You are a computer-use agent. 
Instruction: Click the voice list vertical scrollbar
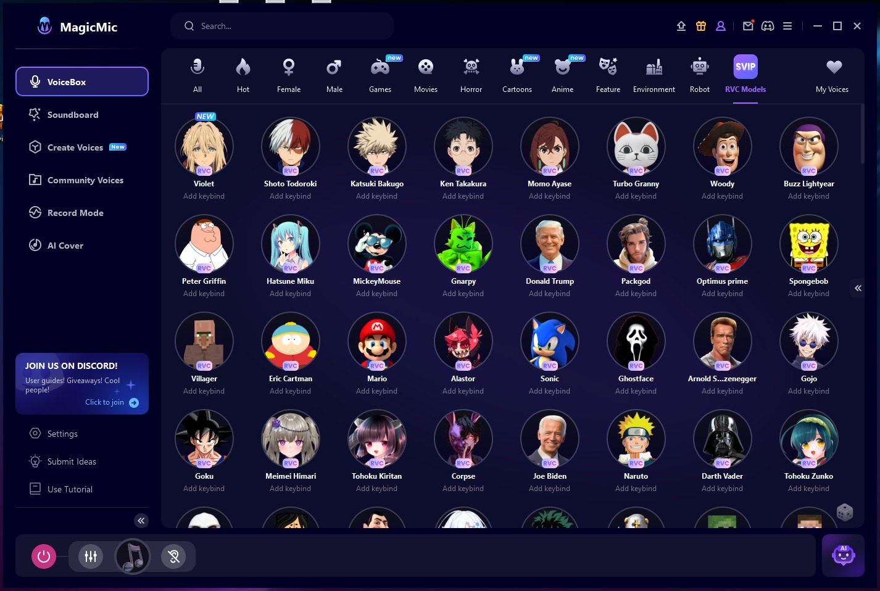click(863, 134)
